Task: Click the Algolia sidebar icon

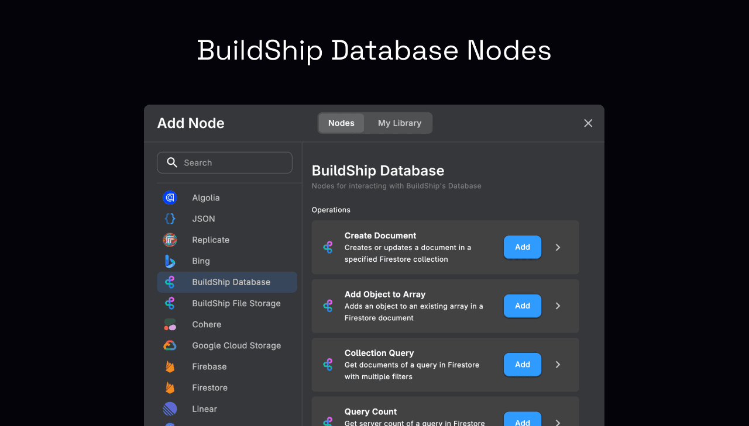Action: click(170, 198)
